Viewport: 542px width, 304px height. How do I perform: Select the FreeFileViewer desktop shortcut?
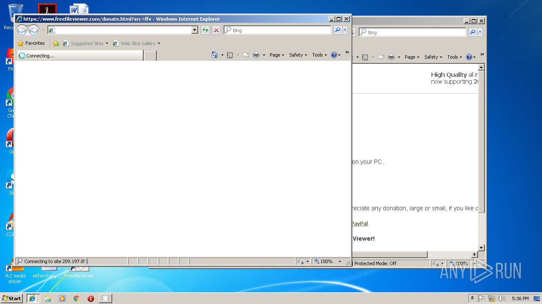(x=79, y=272)
